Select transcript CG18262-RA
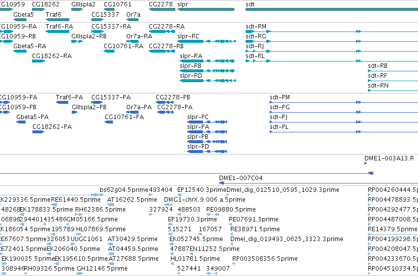 tap(52, 56)
